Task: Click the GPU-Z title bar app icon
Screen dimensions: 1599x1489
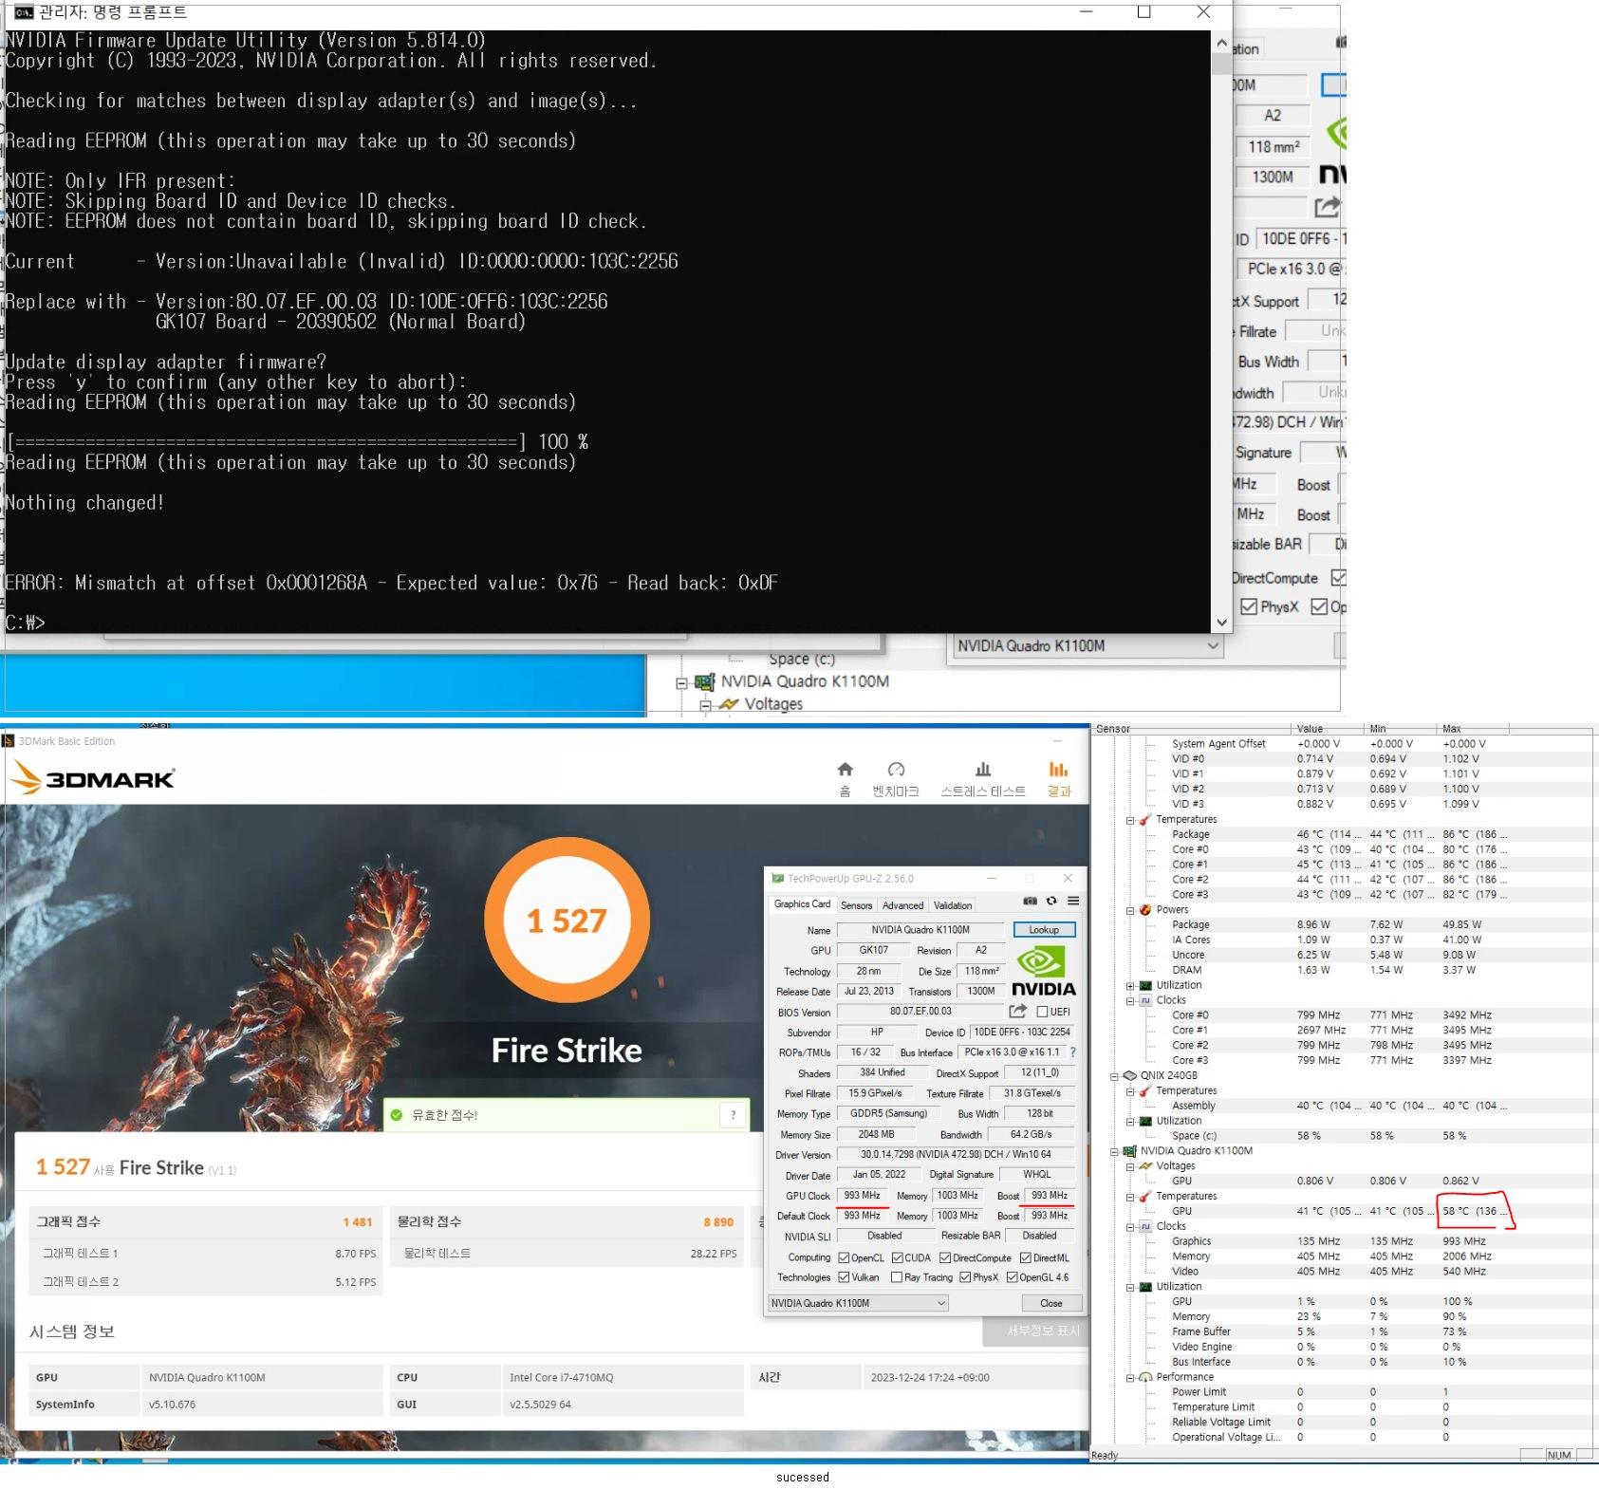Action: pyautogui.click(x=778, y=878)
